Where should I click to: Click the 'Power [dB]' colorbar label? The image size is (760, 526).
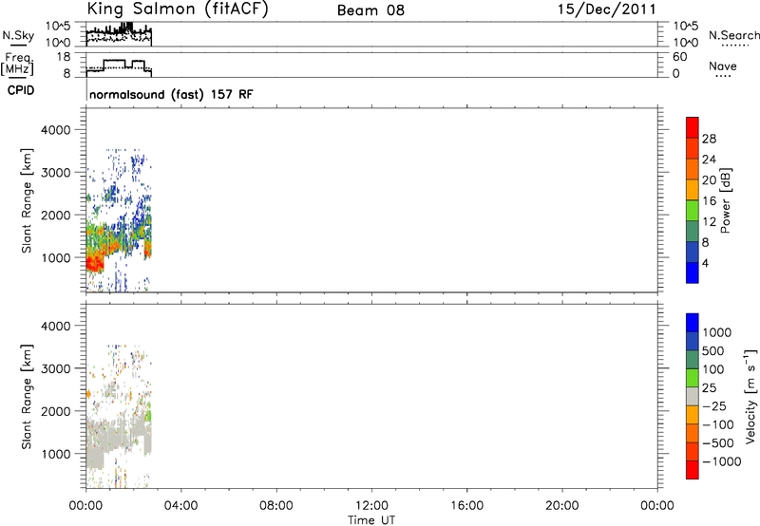[x=726, y=200]
